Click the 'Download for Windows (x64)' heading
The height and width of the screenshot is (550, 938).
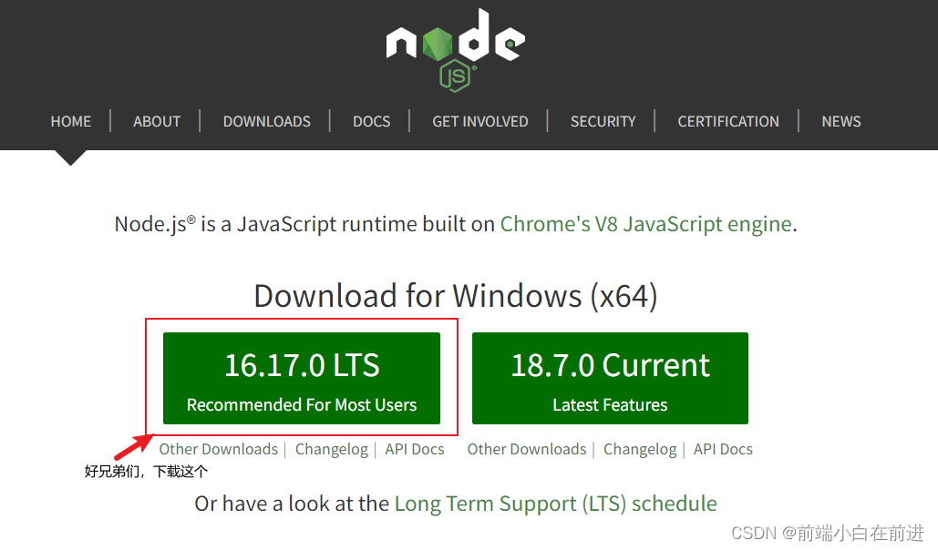pos(456,296)
